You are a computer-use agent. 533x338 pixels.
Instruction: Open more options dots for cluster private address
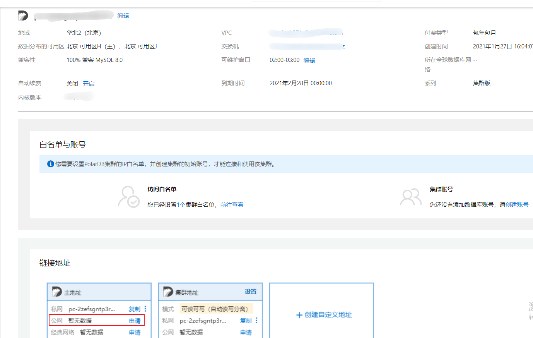[256, 320]
